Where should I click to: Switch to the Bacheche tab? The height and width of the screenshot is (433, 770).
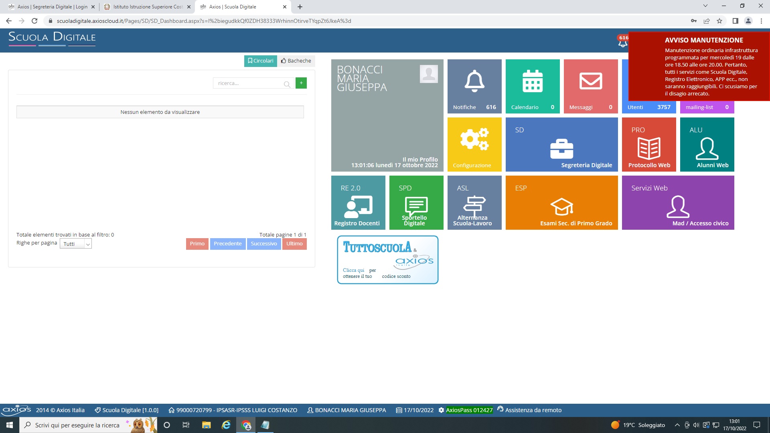pyautogui.click(x=296, y=61)
